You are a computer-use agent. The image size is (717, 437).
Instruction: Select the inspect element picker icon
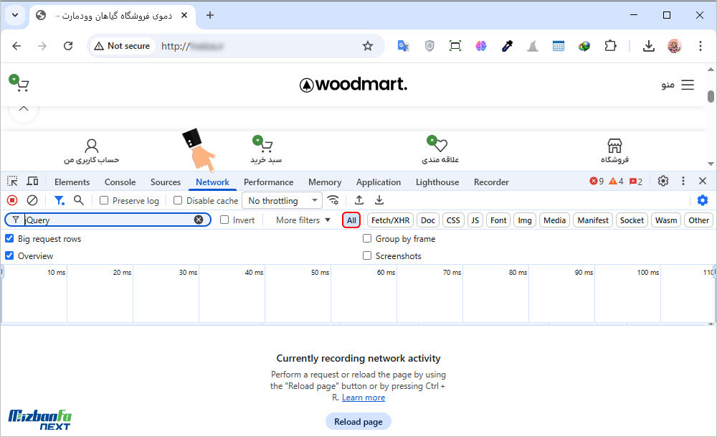pyautogui.click(x=12, y=182)
